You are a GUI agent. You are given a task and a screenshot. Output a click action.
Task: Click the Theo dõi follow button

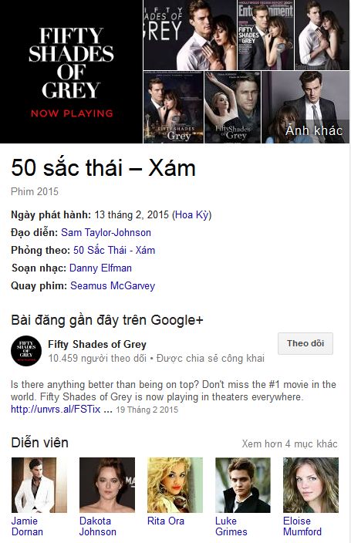[x=305, y=343]
